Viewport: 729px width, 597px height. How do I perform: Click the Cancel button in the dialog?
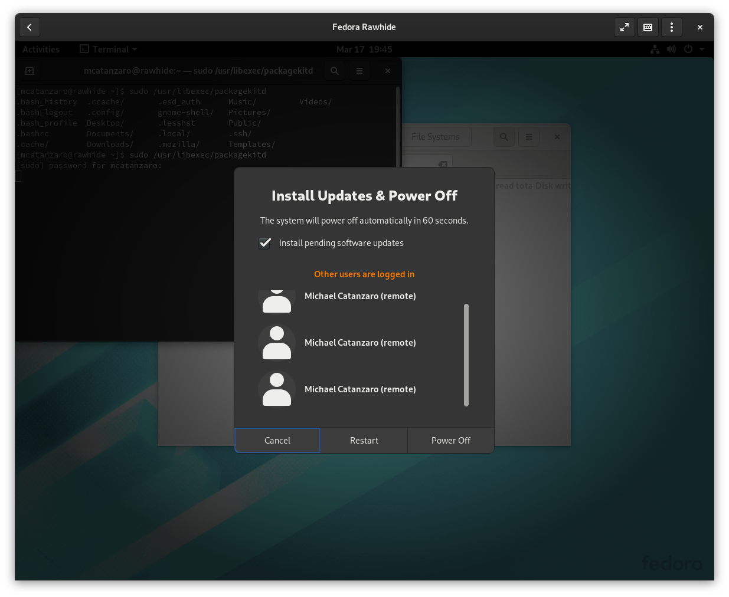pos(277,441)
